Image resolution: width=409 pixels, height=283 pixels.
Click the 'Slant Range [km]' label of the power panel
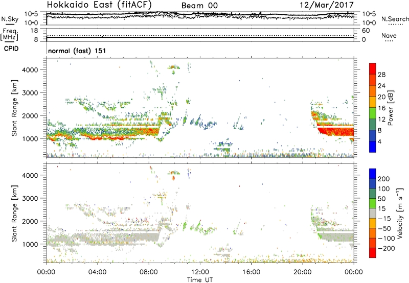coord(14,108)
